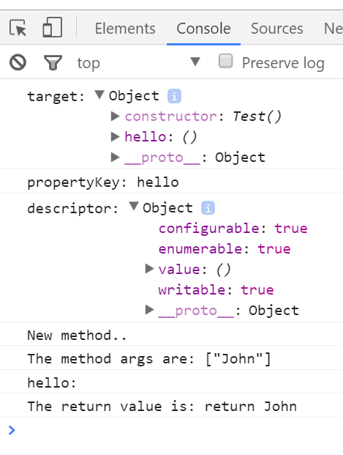Click the blue console prompt chevron
Screen dimensions: 343x455
pyautogui.click(x=12, y=430)
